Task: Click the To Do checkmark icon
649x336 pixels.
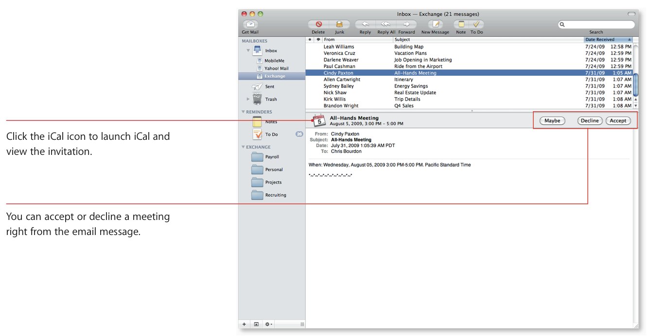Action: (x=476, y=24)
